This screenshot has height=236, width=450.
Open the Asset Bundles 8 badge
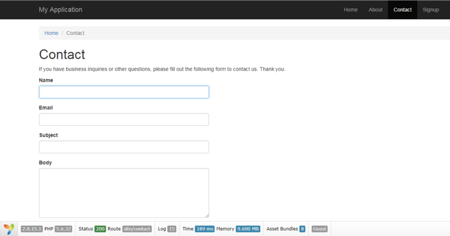click(302, 229)
